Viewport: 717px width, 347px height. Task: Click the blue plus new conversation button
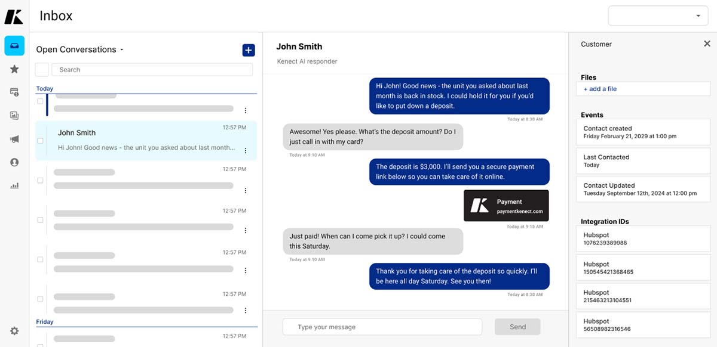(249, 50)
